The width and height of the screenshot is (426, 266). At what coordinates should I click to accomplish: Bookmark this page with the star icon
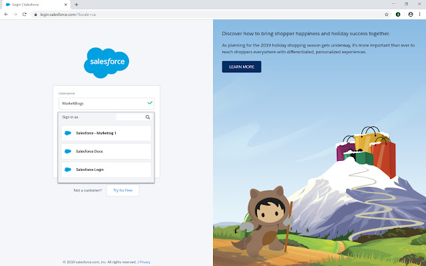pyautogui.click(x=387, y=15)
